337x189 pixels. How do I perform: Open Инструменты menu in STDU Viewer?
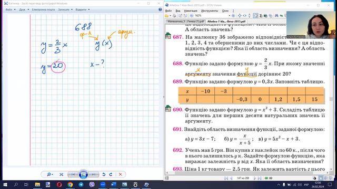tap(210, 10)
